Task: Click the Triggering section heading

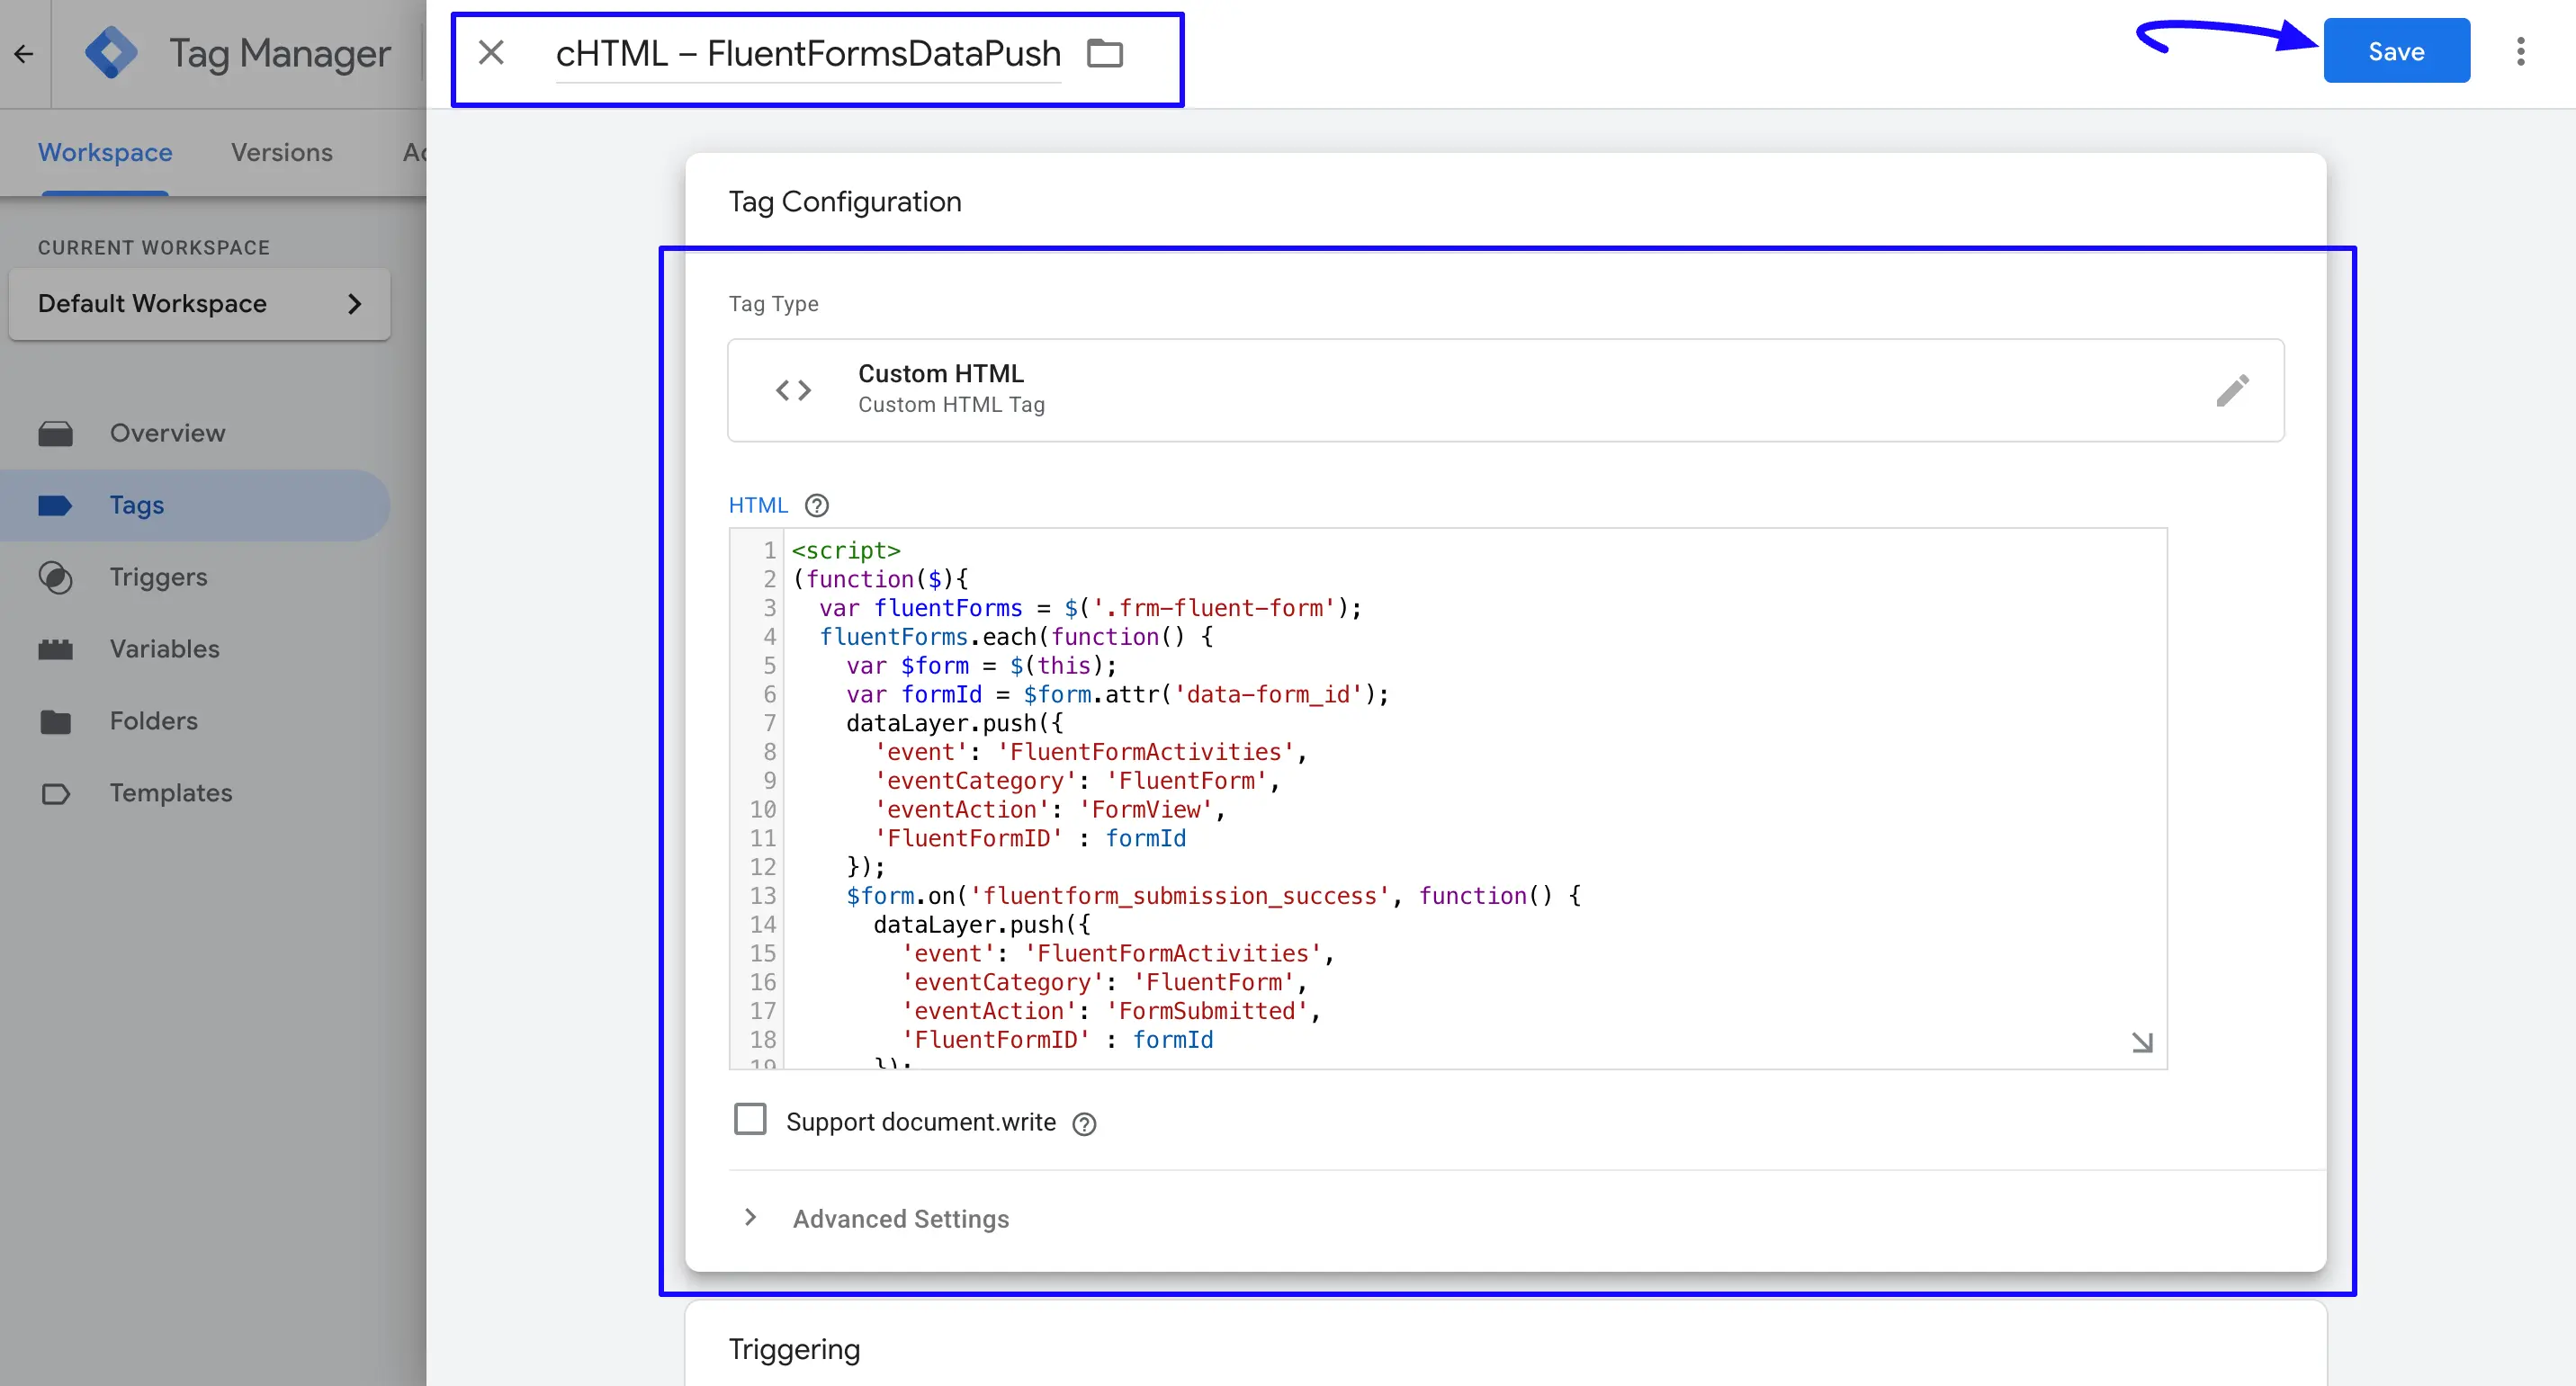Action: (794, 1349)
